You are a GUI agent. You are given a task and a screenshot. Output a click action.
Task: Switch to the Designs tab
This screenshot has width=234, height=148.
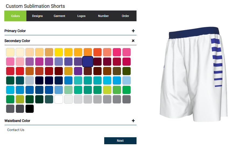tap(37, 16)
